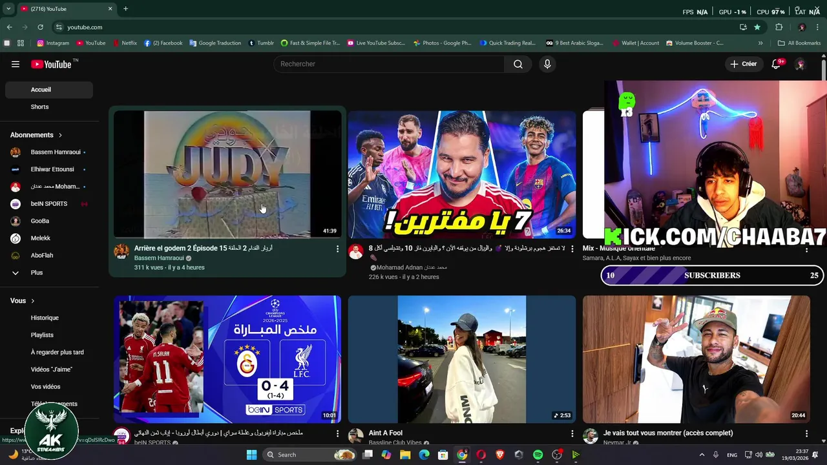
Task: Open a new browser tab with the plus
Action: click(x=125, y=9)
